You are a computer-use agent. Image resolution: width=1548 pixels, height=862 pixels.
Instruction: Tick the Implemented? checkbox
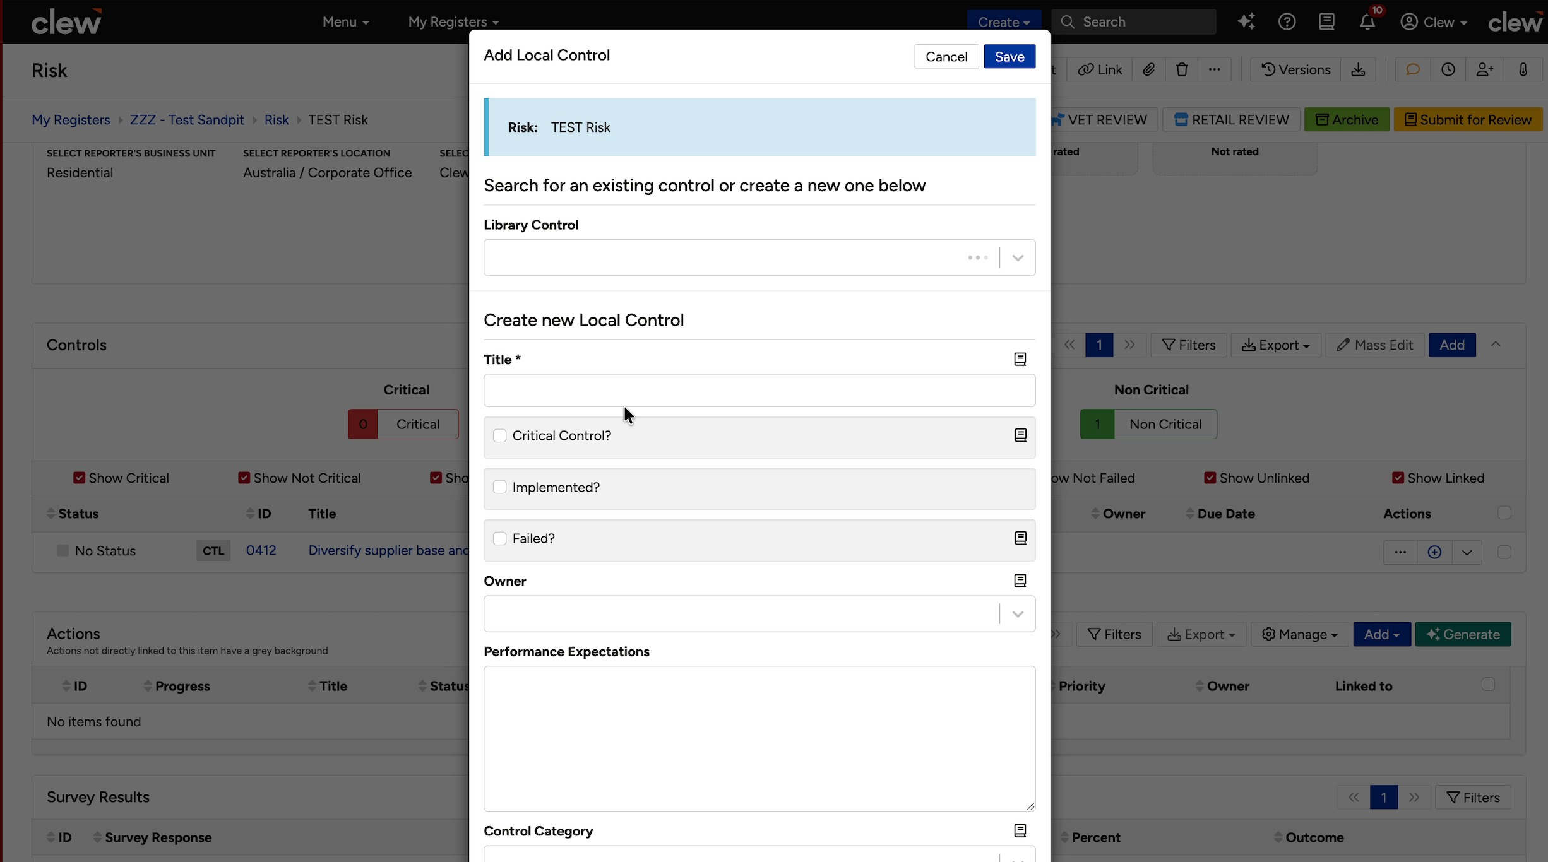499,487
